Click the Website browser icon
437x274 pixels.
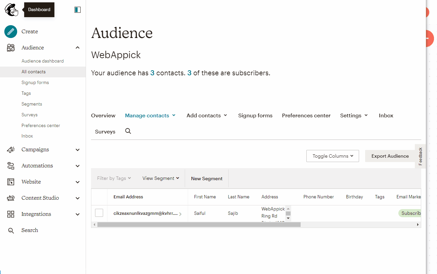point(11,182)
